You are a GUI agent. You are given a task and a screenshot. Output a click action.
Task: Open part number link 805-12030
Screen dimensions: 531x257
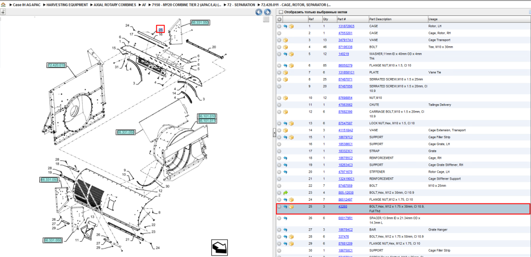coord(345,193)
